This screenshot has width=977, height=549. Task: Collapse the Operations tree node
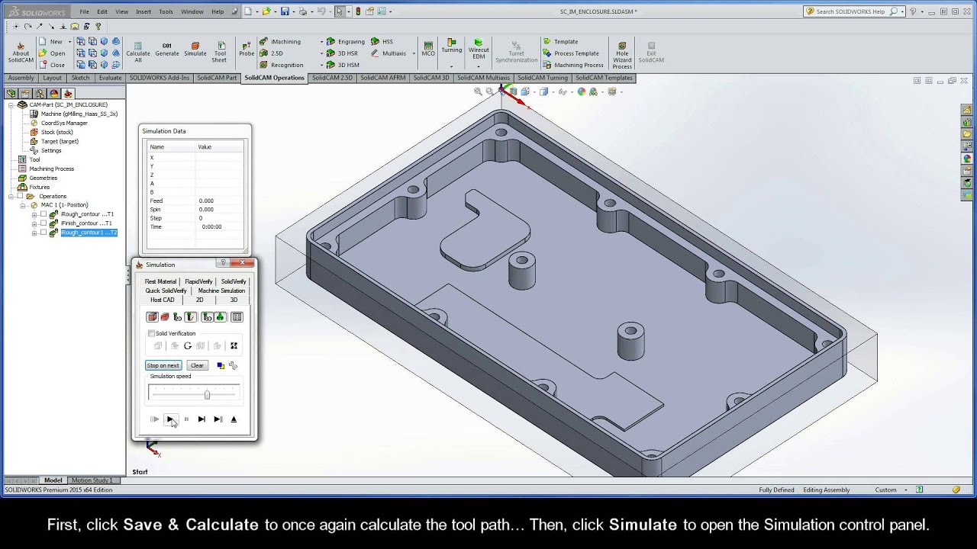coord(11,196)
